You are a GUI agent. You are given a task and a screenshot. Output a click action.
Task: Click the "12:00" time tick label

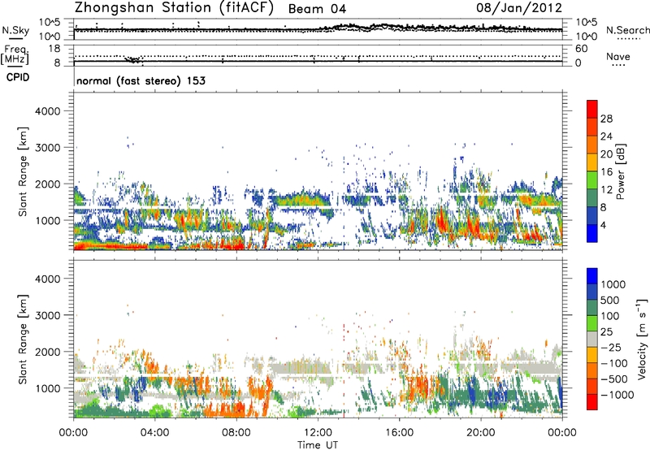pyautogui.click(x=318, y=433)
